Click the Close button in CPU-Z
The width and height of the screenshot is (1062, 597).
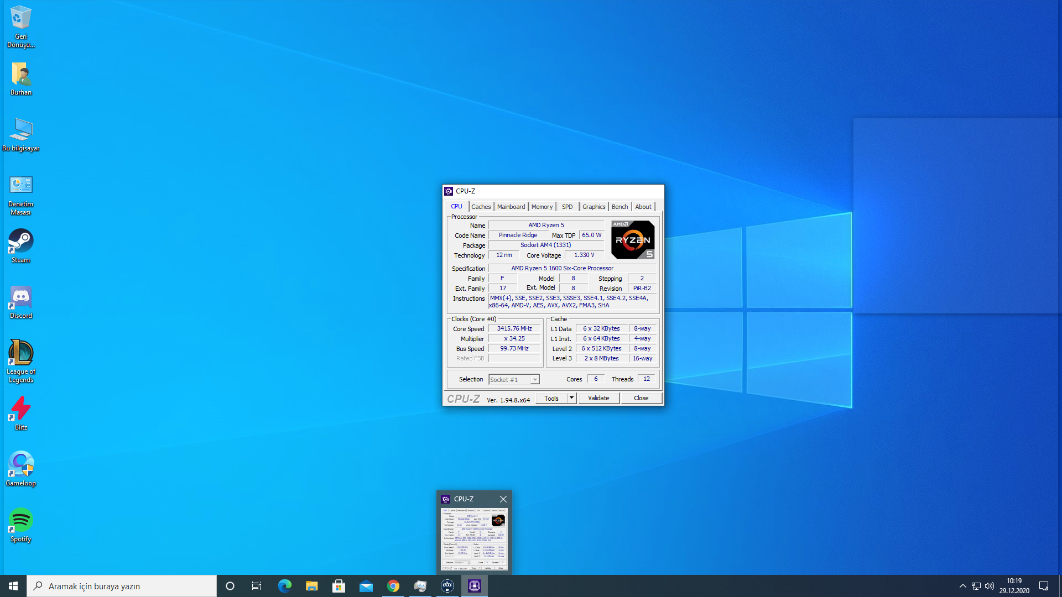641,398
